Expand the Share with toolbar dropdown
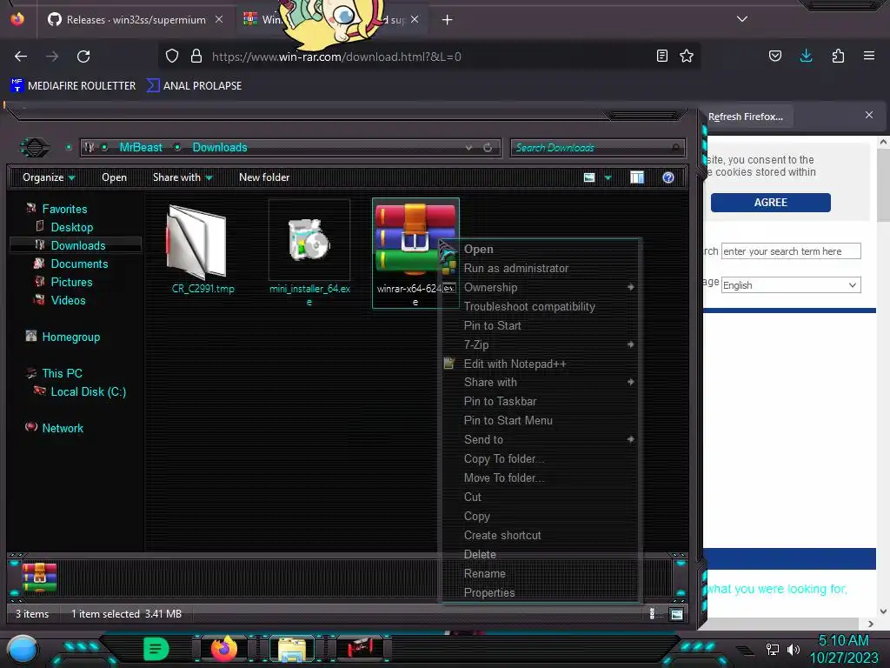Screen dimensions: 890x668 (x=183, y=177)
